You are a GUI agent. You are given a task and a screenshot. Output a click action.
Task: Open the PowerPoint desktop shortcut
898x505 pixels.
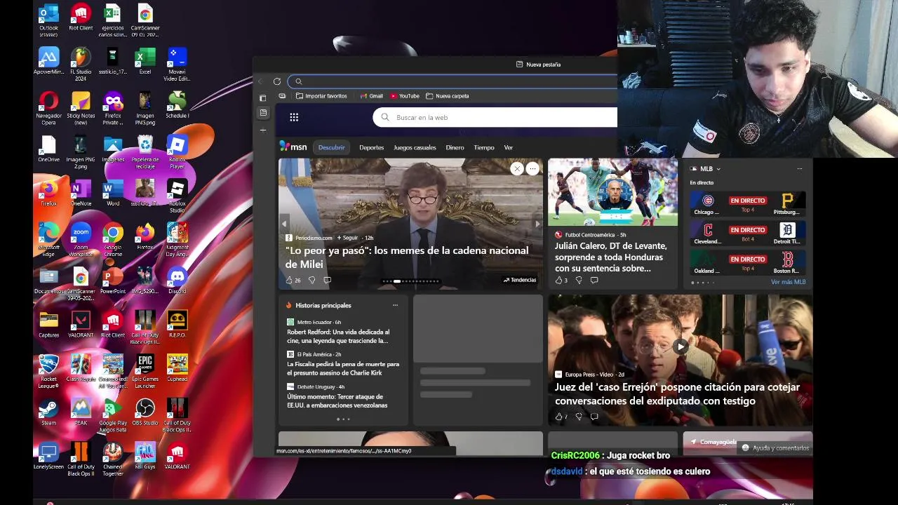(x=113, y=281)
